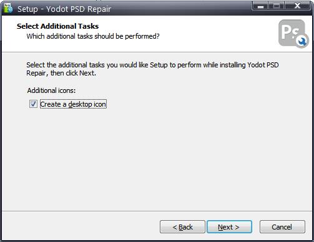This screenshot has width=314, height=242.
Task: Click the empty footer area left of Back
Action: pos(80,226)
